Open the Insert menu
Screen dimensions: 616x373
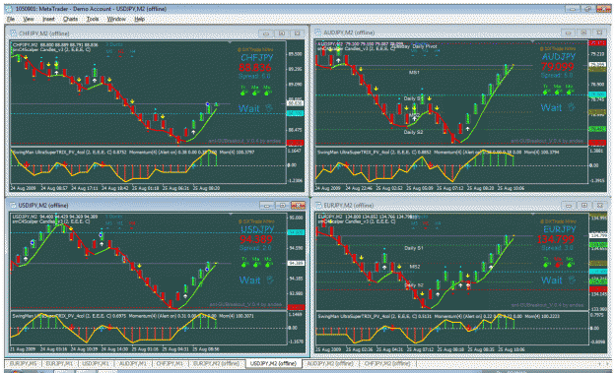click(48, 19)
